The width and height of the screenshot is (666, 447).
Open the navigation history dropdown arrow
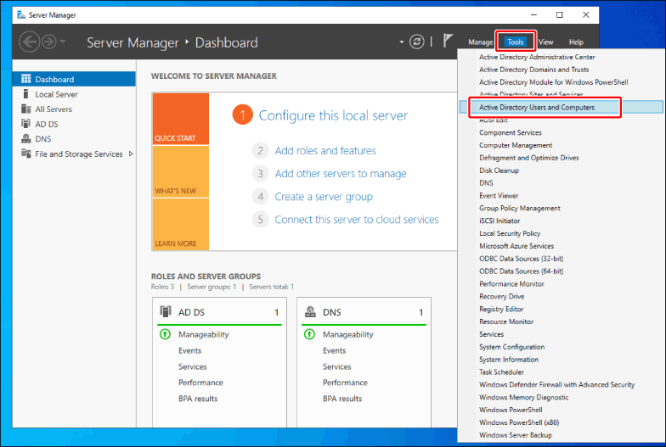click(63, 42)
